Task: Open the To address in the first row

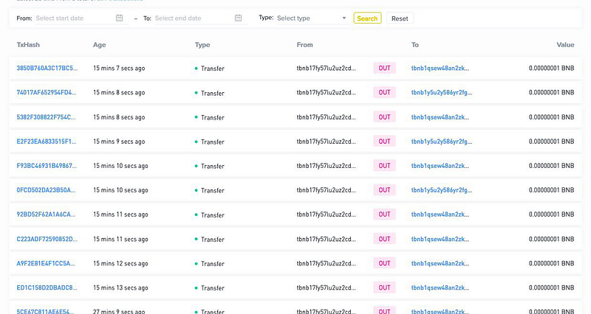Action: (441, 68)
